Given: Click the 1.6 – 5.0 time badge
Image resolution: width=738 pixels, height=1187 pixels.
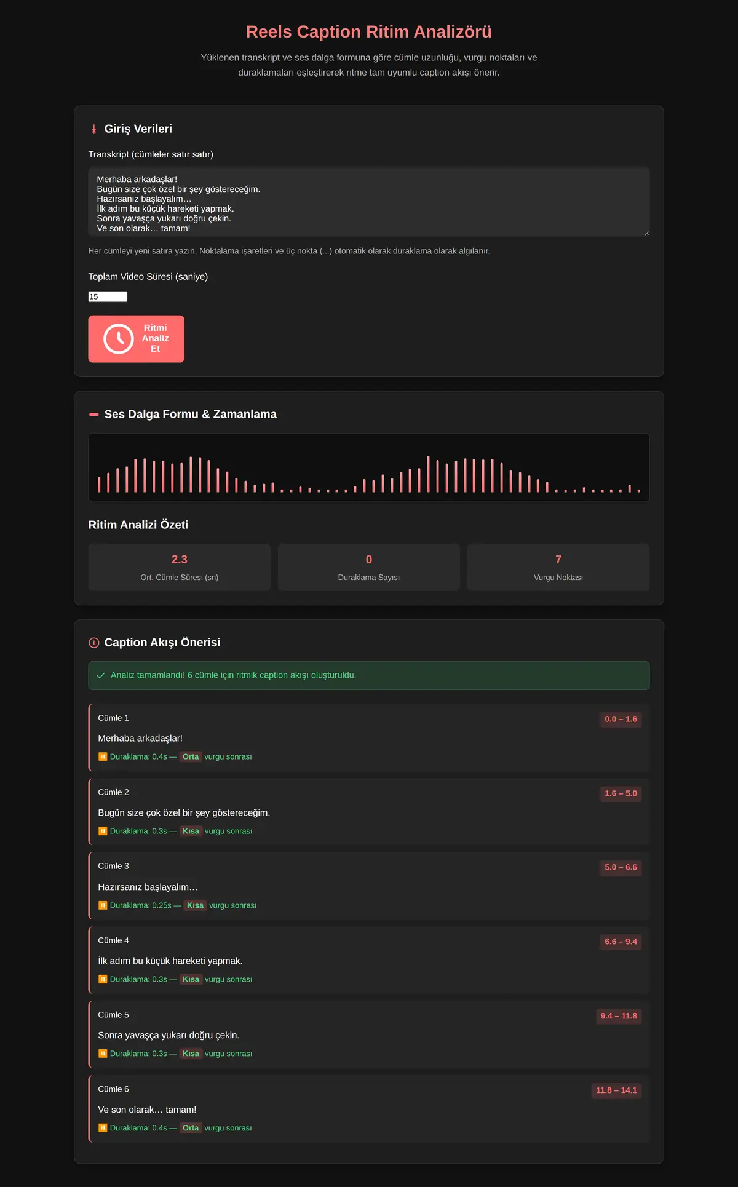Looking at the screenshot, I should pyautogui.click(x=621, y=793).
